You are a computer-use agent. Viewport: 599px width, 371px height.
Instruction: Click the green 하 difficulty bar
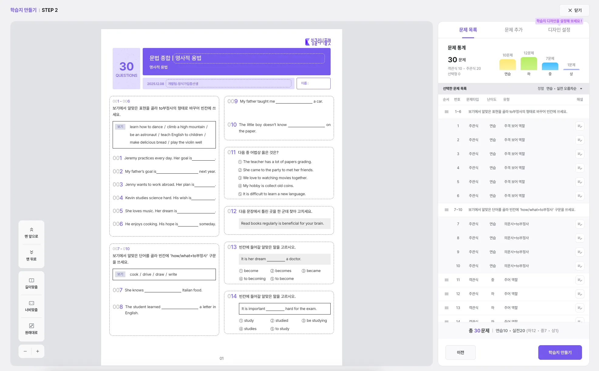[x=529, y=64]
